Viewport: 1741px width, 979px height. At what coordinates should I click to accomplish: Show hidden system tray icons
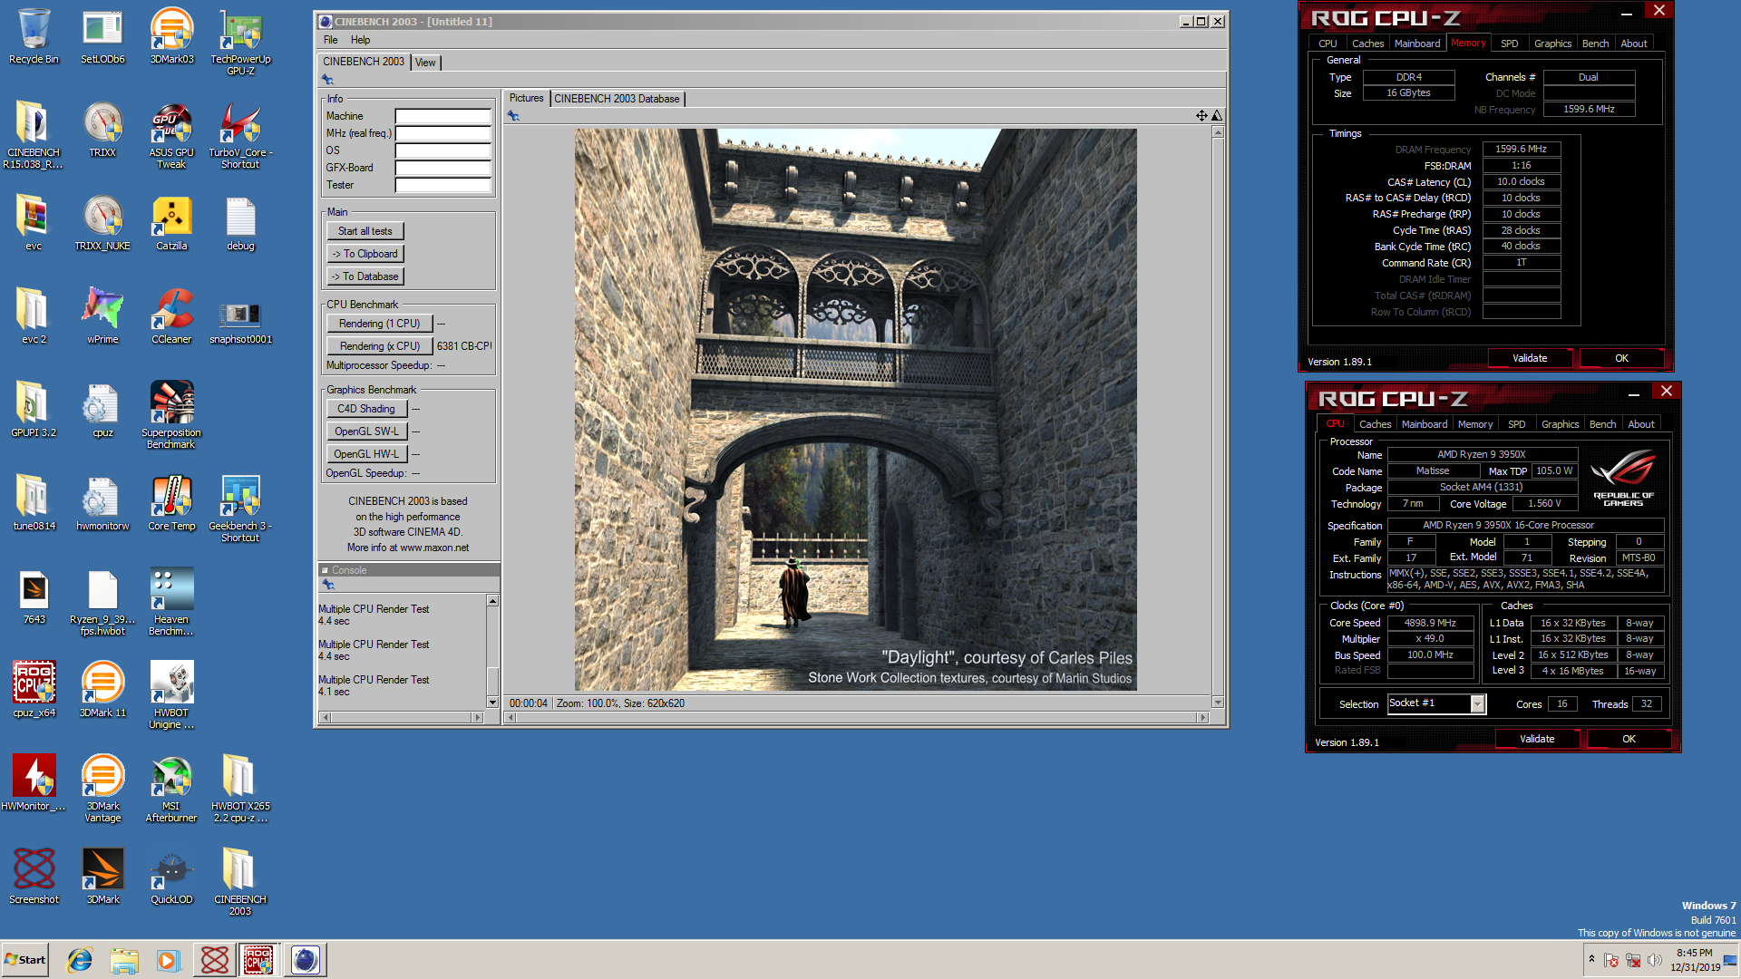[1591, 959]
